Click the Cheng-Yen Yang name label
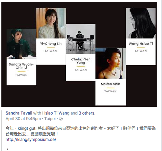The width and height of the screenshot is (162, 151). point(81,61)
